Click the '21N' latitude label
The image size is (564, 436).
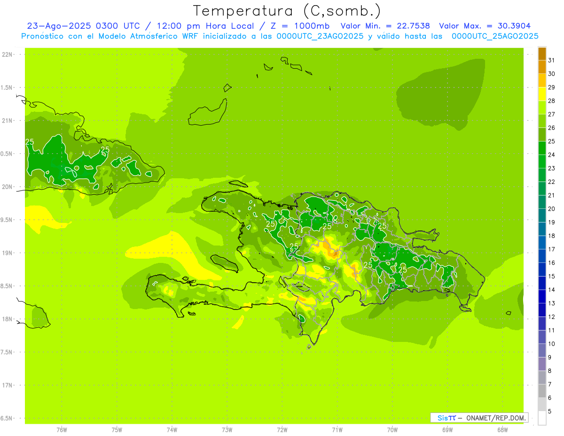click(x=7, y=120)
